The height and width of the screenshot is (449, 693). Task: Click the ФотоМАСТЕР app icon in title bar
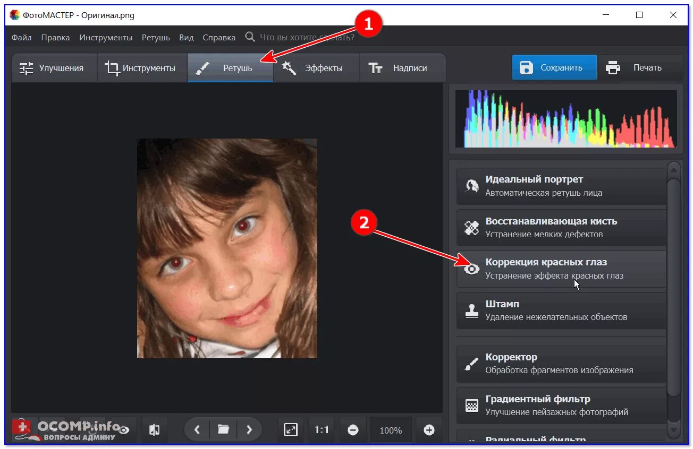coord(15,15)
